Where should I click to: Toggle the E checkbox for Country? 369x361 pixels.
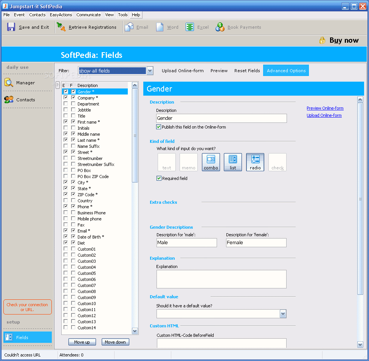pyautogui.click(x=66, y=200)
